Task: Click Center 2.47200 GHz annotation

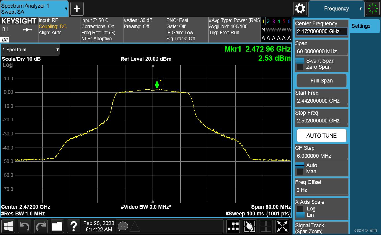Action: [26, 207]
